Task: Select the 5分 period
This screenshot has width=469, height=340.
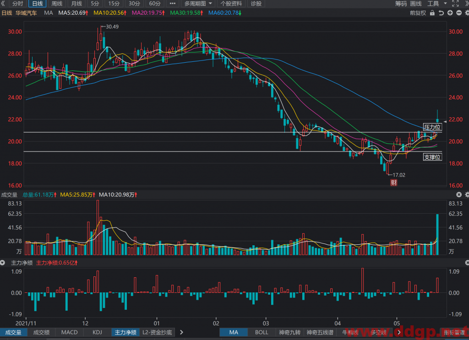Action: (95, 4)
